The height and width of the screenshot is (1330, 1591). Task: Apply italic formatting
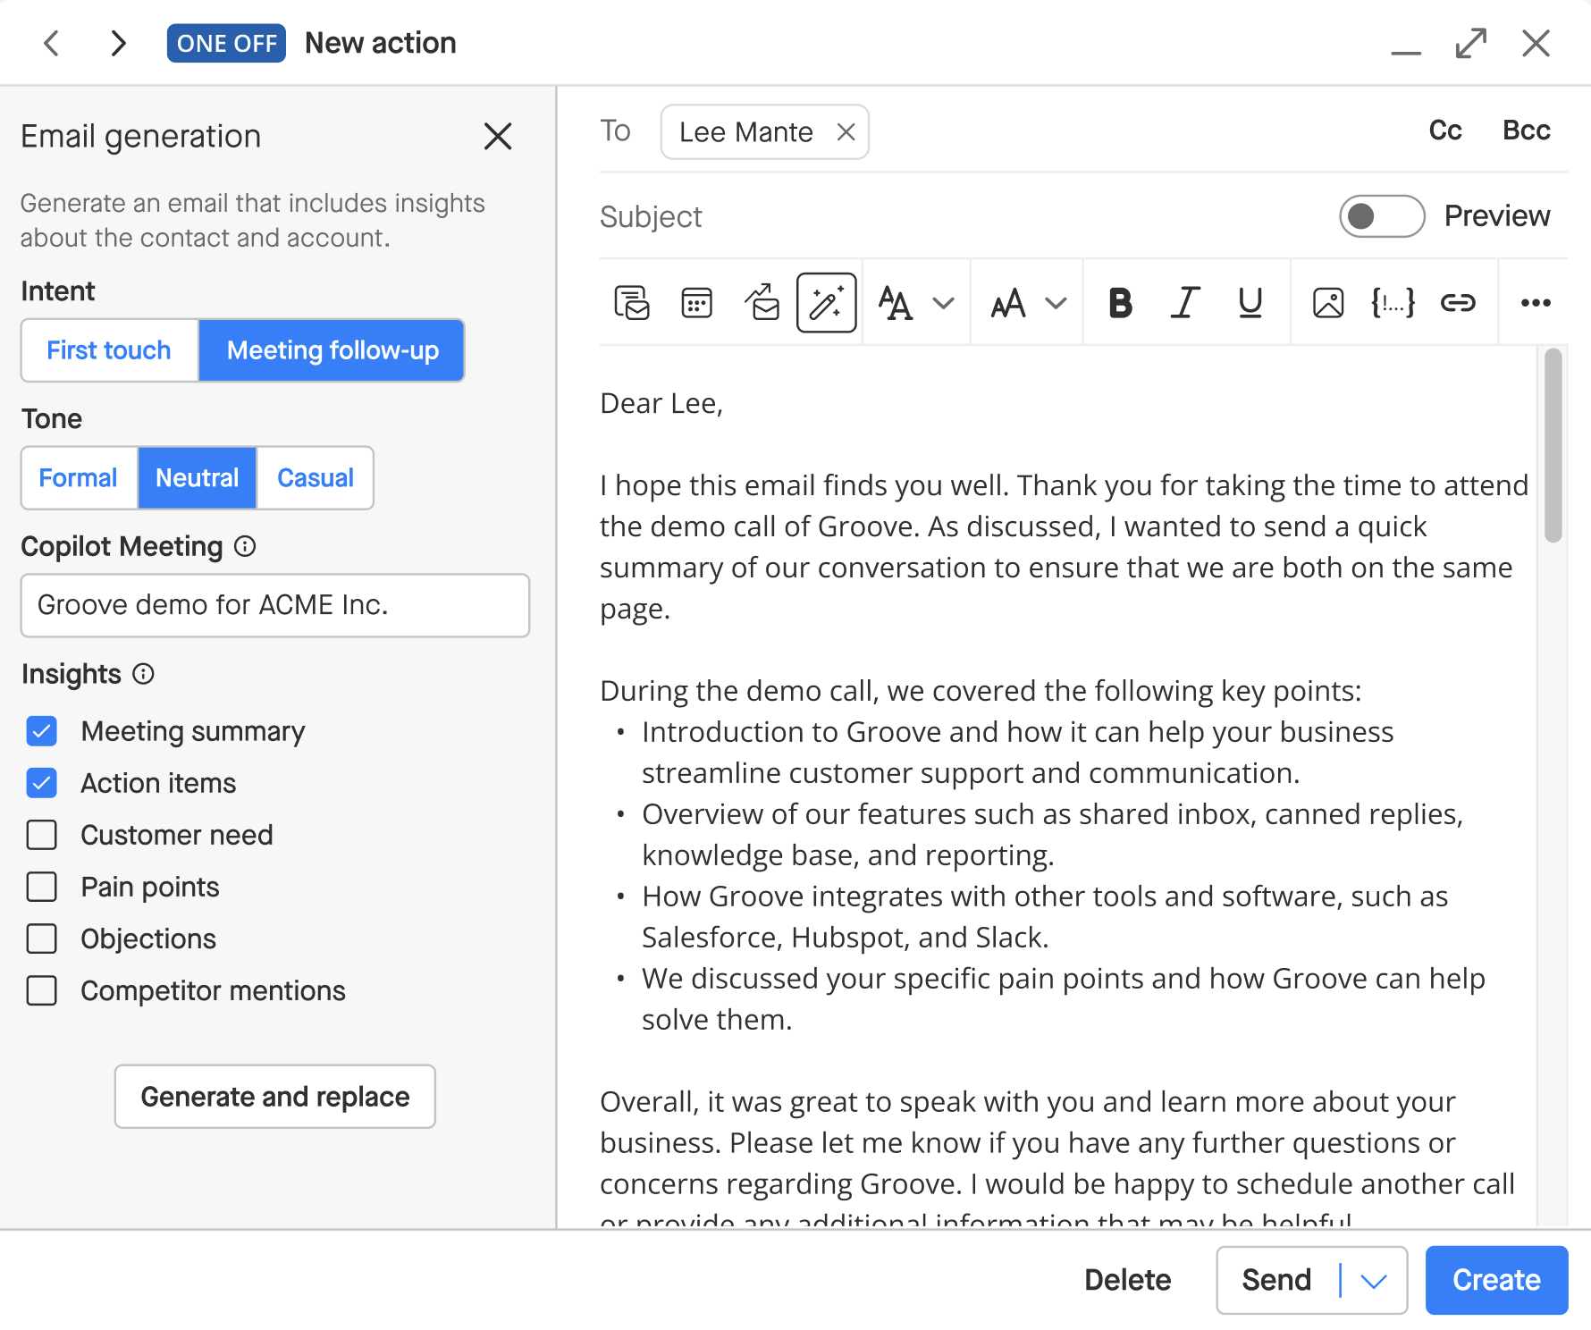coord(1184,302)
